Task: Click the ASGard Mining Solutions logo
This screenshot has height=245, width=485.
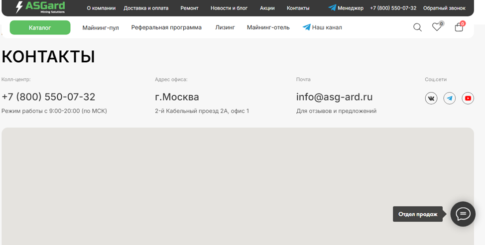Action: [40, 7]
